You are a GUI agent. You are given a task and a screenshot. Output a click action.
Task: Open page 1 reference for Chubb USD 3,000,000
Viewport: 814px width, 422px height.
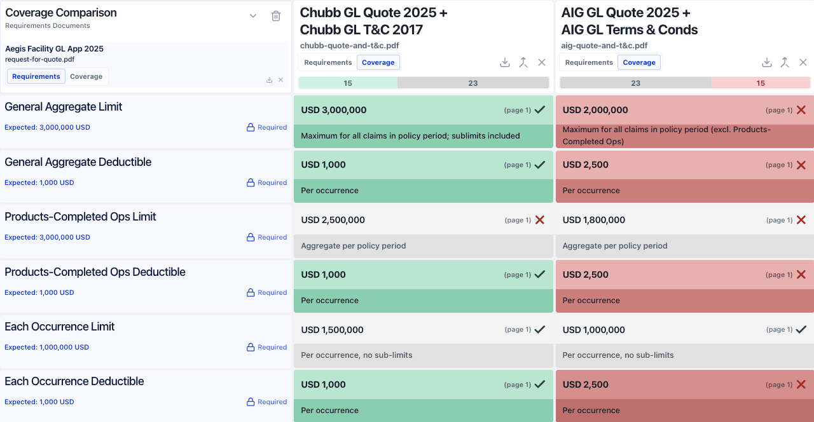[x=518, y=110]
